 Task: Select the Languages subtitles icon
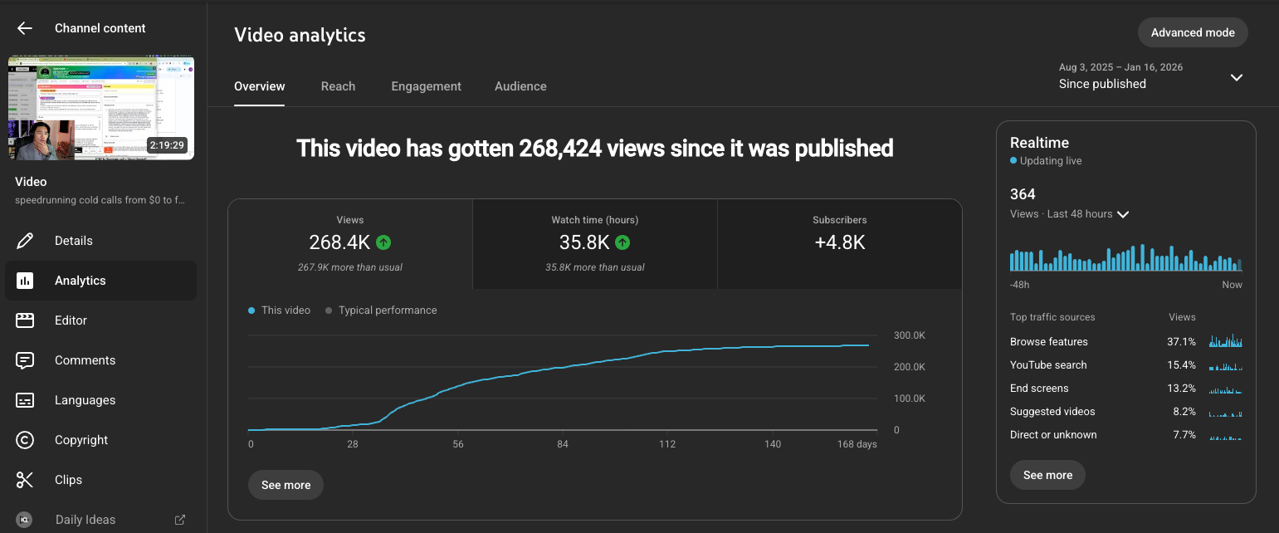[25, 399]
